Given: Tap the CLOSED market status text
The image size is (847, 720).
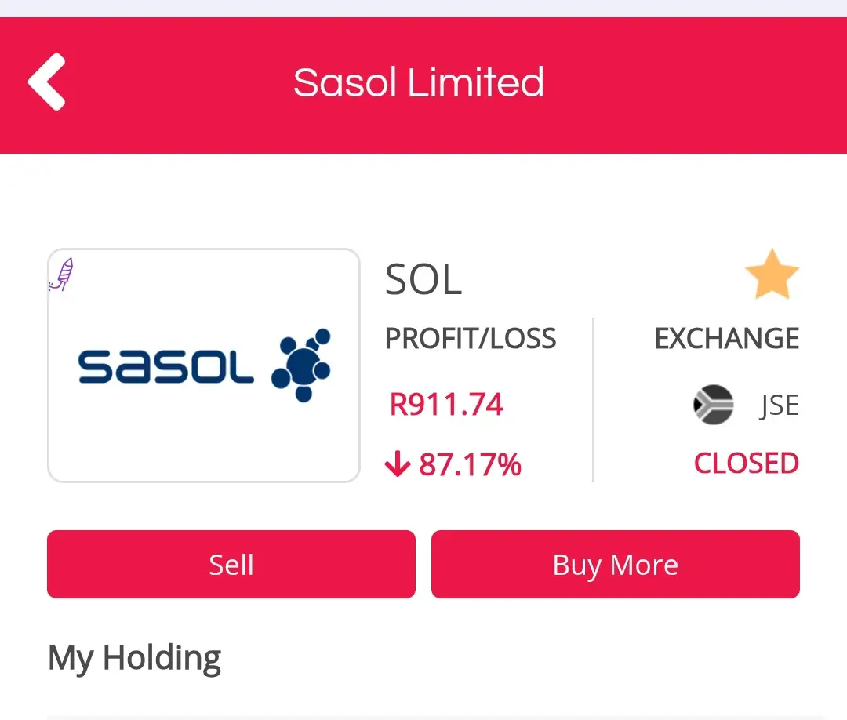Looking at the screenshot, I should [747, 464].
